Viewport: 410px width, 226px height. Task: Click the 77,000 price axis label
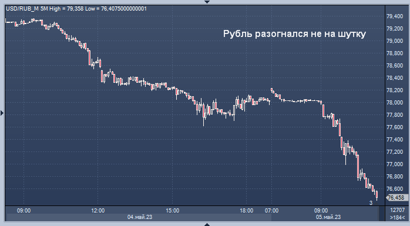point(395,164)
